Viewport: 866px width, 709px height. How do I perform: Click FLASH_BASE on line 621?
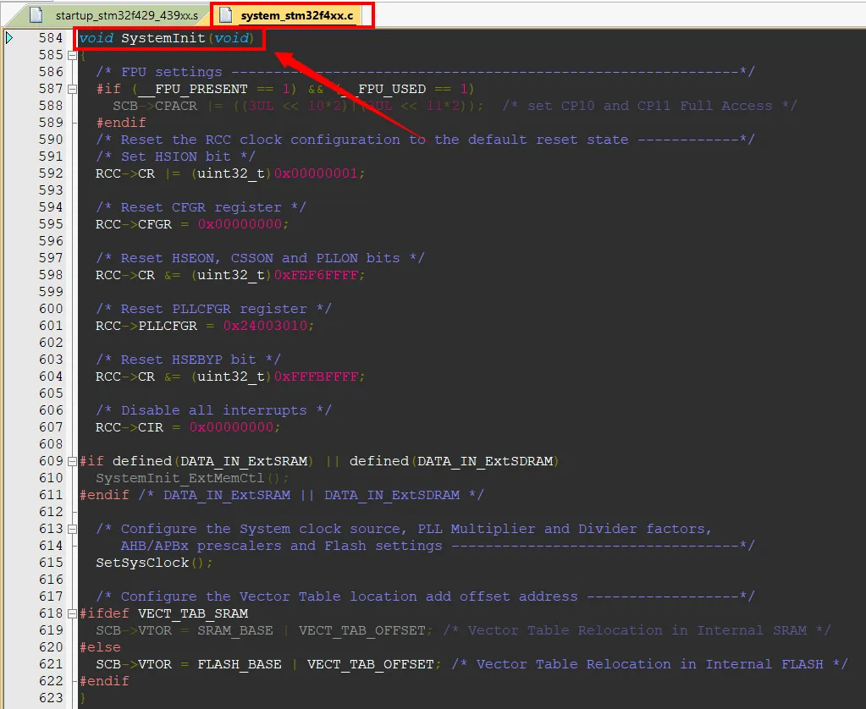click(240, 664)
